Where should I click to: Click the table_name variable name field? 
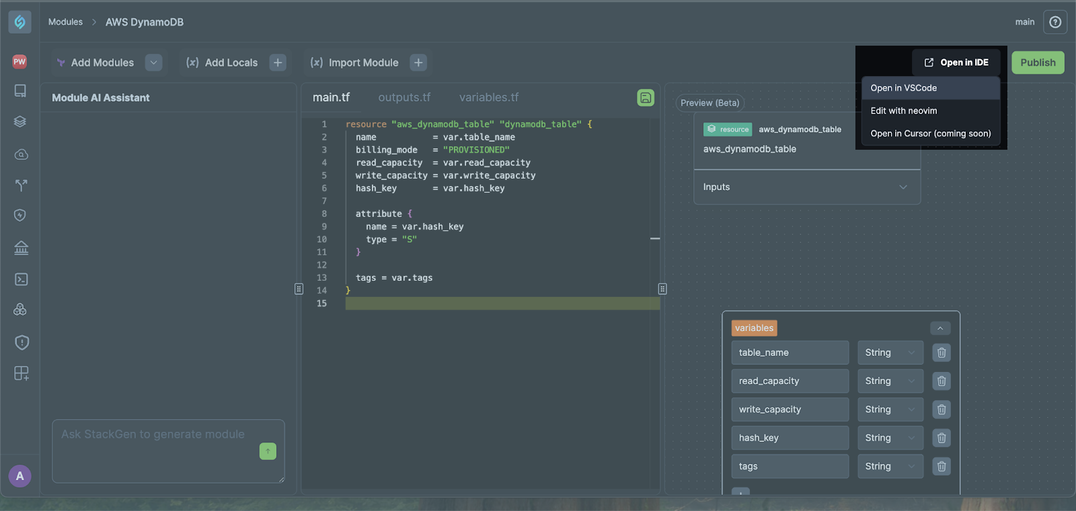(x=790, y=353)
